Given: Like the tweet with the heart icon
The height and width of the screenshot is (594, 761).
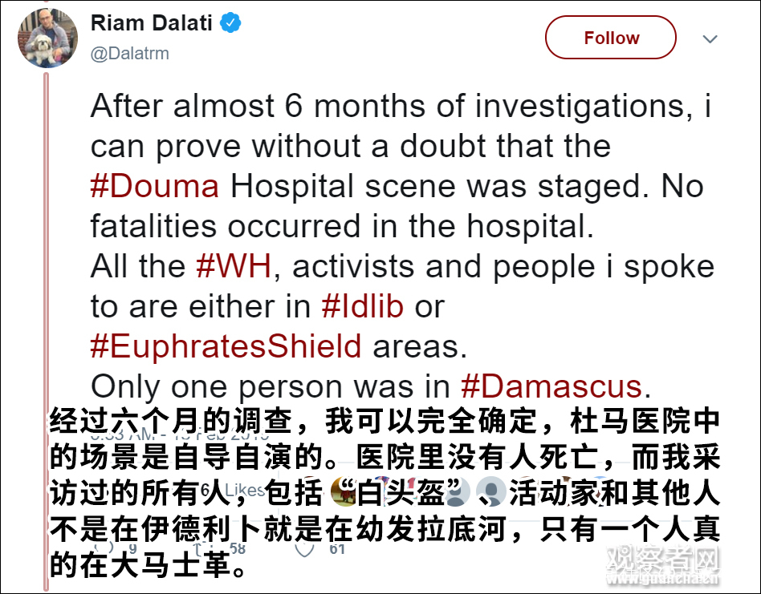Looking at the screenshot, I should [x=304, y=548].
